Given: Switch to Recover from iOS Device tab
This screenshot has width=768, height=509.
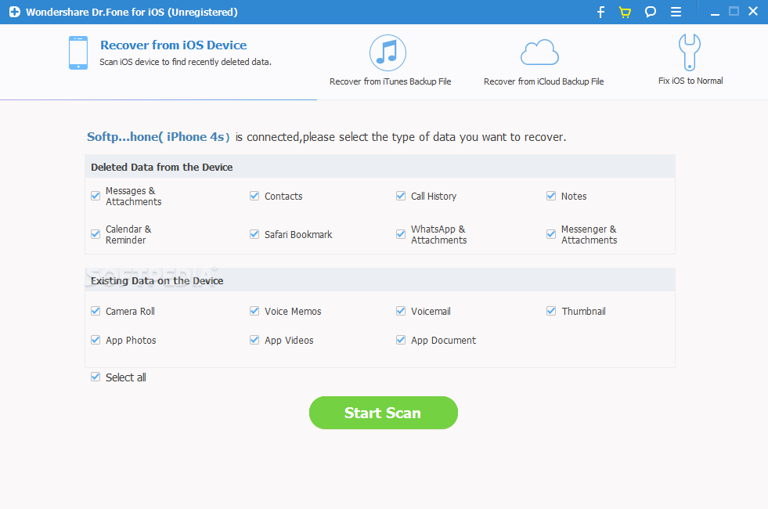Looking at the screenshot, I should (x=173, y=45).
